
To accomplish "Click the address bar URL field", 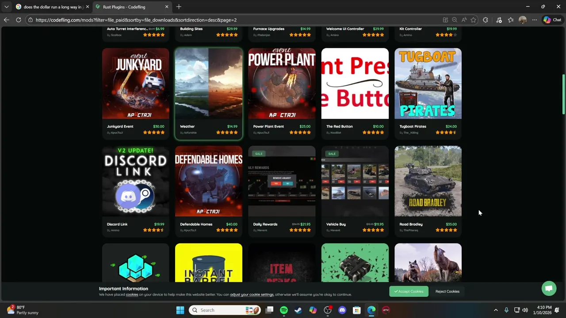I will pos(234,20).
